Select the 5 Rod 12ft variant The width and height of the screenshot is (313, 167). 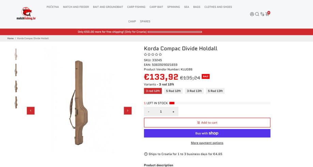[173, 91]
